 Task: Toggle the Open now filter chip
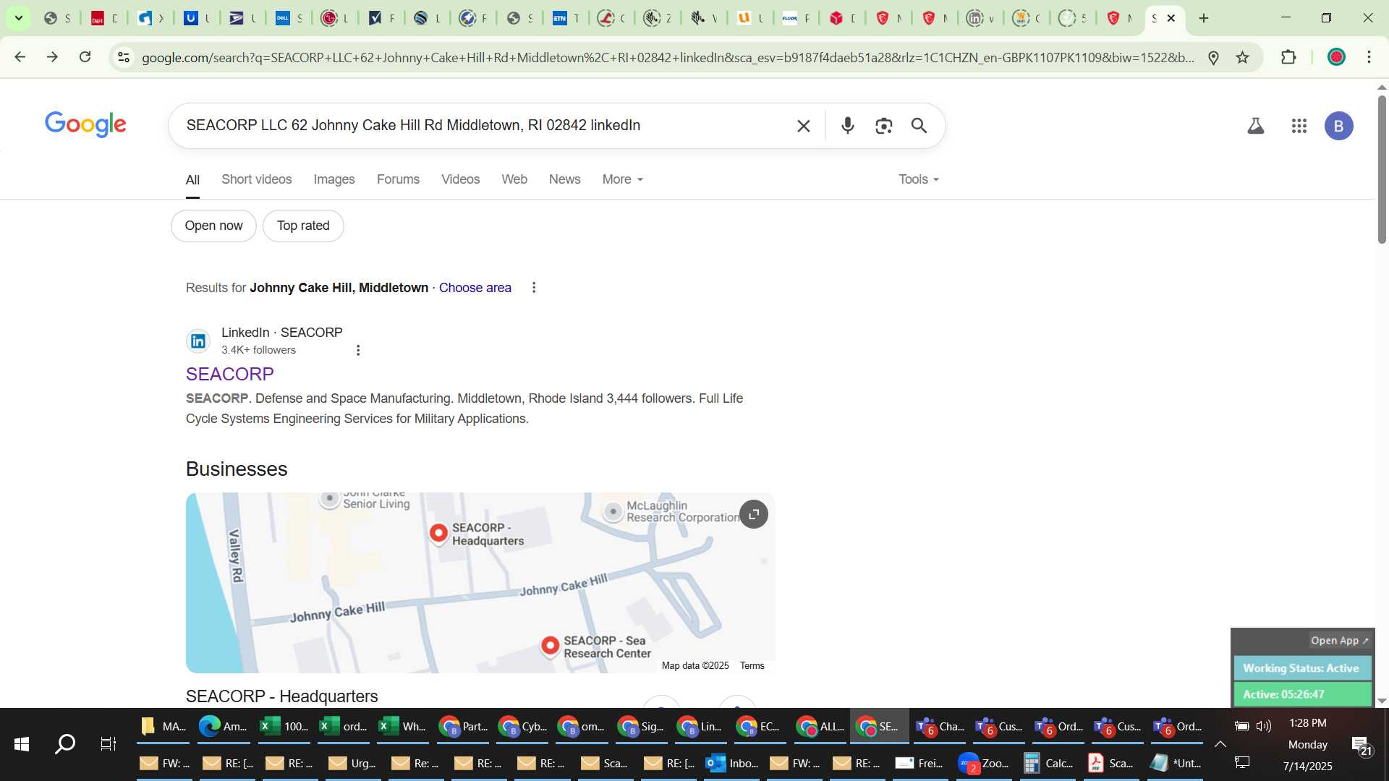pos(213,226)
